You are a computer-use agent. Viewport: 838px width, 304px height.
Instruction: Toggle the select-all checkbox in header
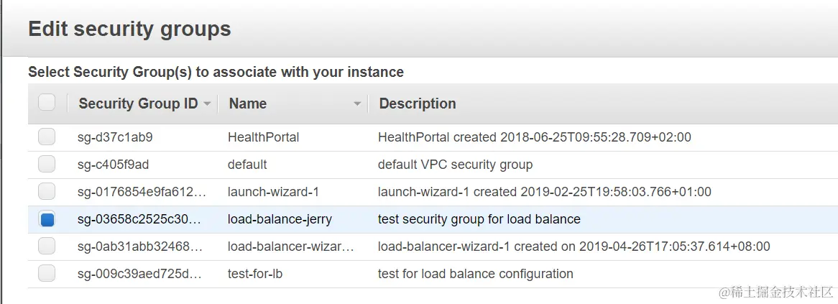tap(47, 103)
